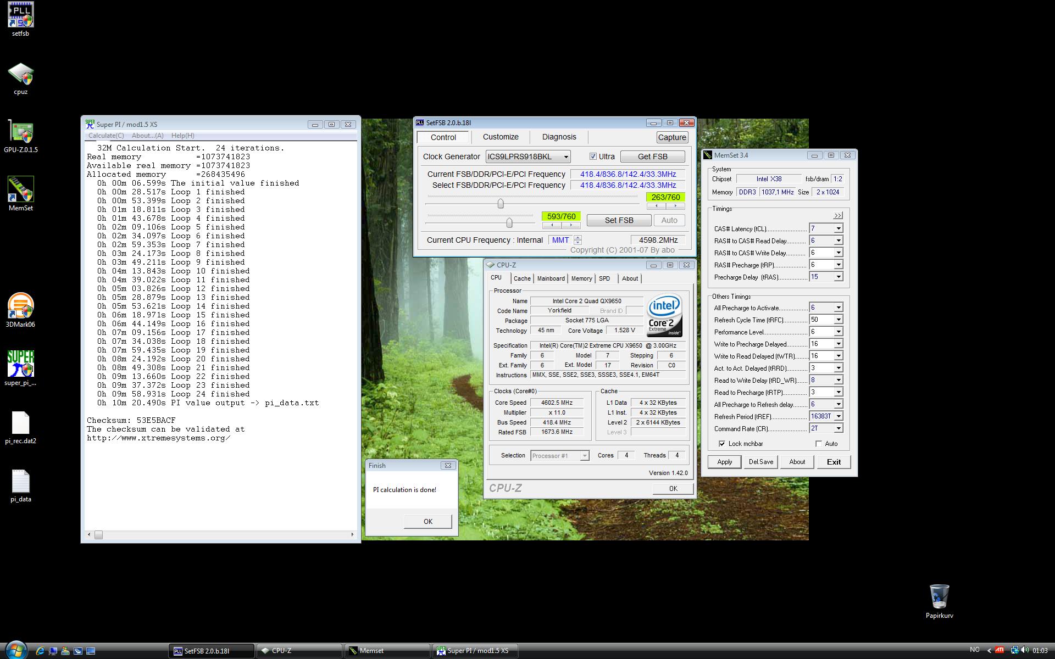Enable the Auto checkbox in MemSet
This screenshot has height=659, width=1055.
point(819,444)
